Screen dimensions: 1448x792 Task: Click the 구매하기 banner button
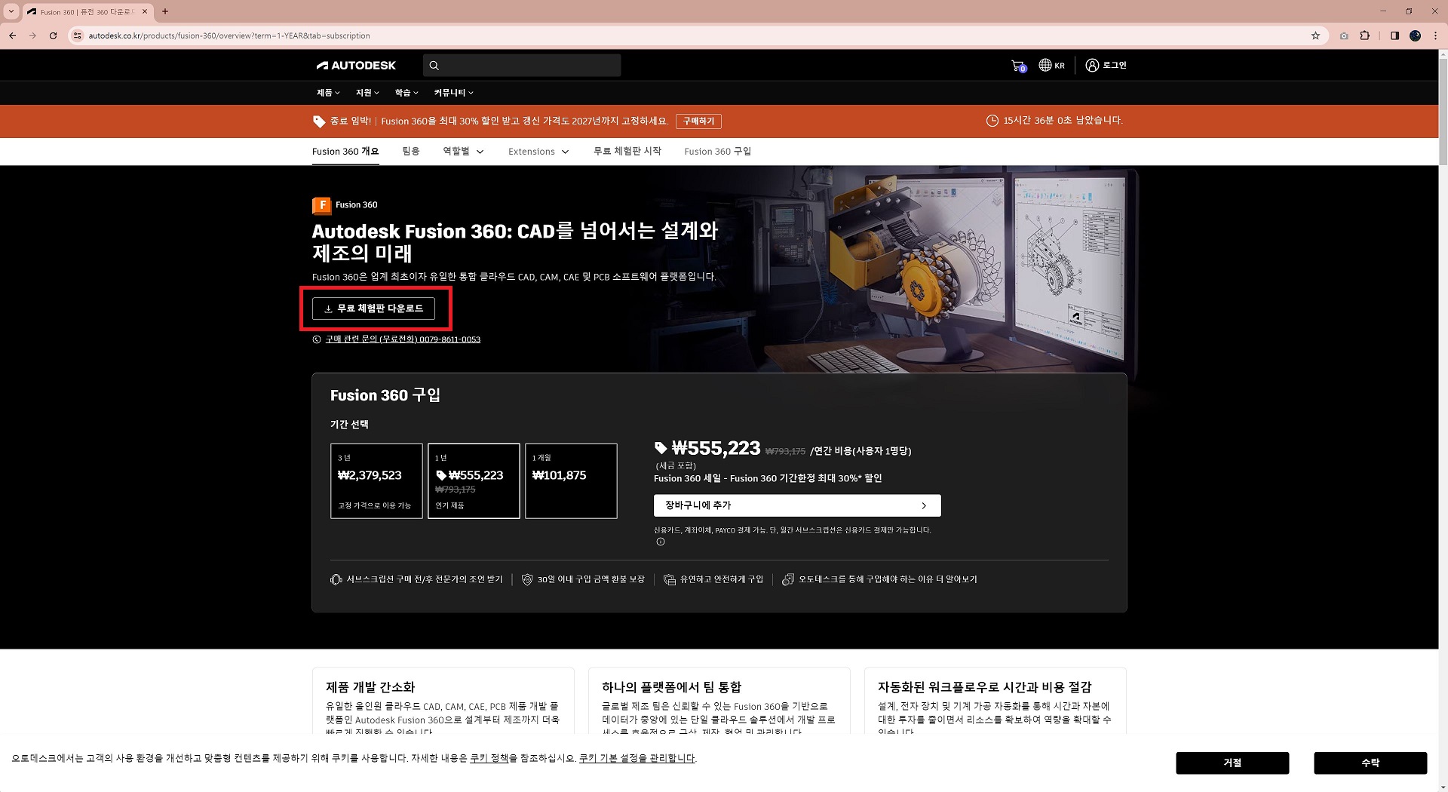pyautogui.click(x=698, y=121)
